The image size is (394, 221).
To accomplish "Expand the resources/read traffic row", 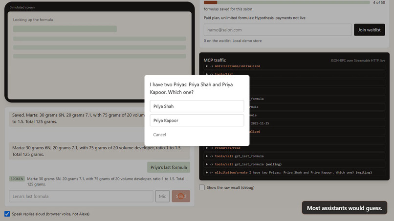I will (294, 148).
